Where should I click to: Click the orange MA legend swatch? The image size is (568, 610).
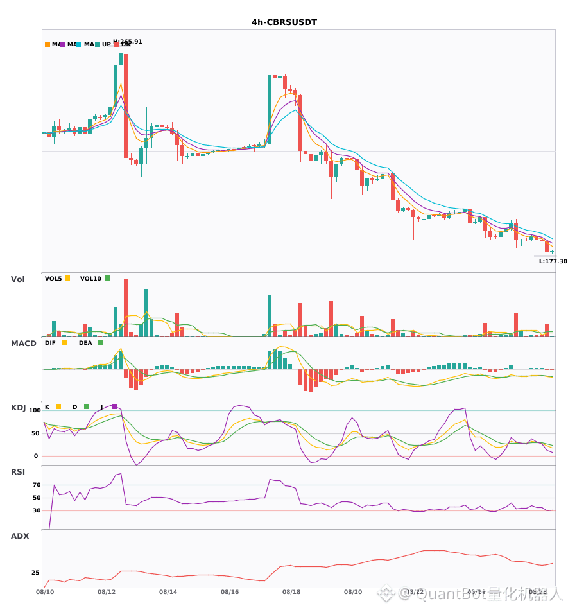coord(47,44)
